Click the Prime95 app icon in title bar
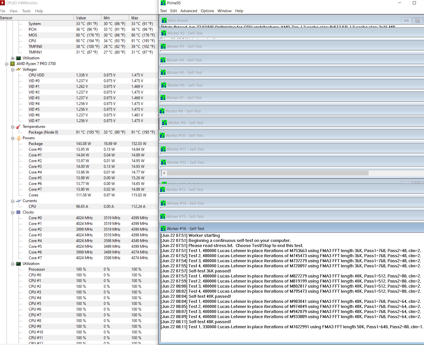 [x=163, y=3]
